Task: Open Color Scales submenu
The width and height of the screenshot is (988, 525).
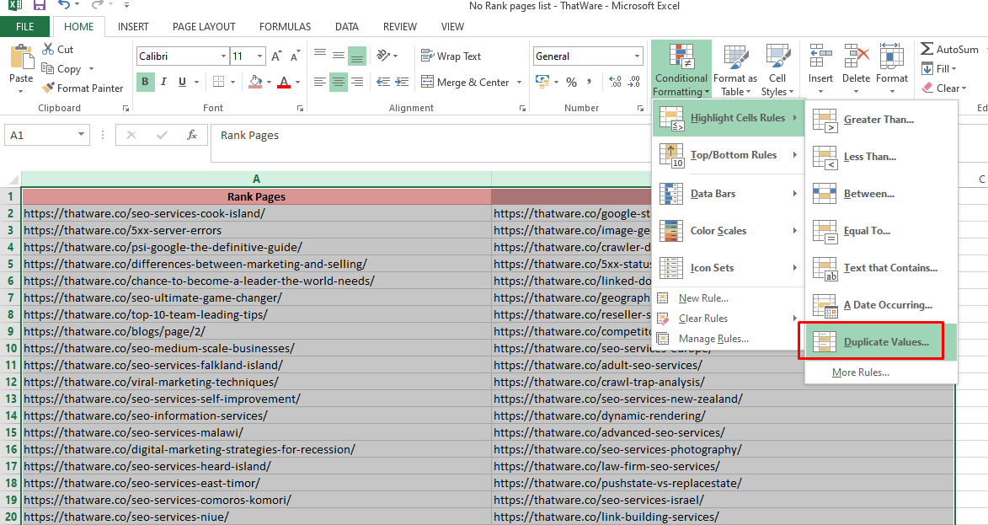Action: click(729, 231)
